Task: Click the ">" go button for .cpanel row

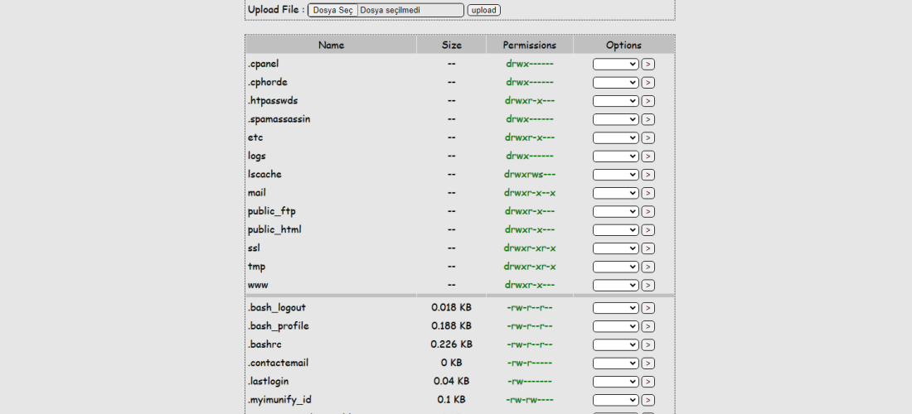Action: tap(648, 65)
